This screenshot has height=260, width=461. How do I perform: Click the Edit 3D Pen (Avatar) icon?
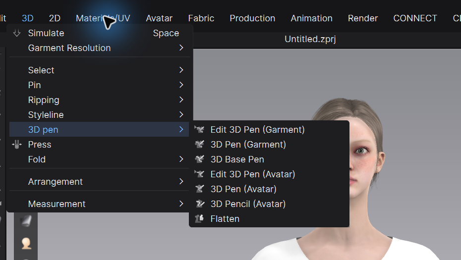coord(199,174)
